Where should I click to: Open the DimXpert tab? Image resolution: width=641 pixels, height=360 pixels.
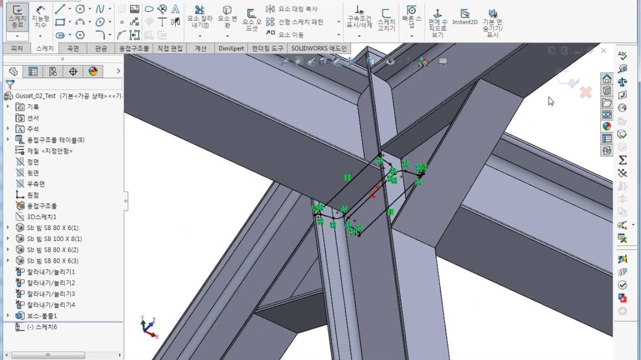[231, 48]
